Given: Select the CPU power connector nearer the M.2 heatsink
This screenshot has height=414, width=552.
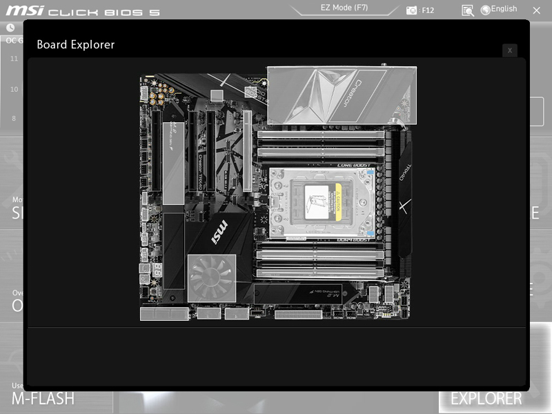Looking at the screenshot, I should coord(373,294).
